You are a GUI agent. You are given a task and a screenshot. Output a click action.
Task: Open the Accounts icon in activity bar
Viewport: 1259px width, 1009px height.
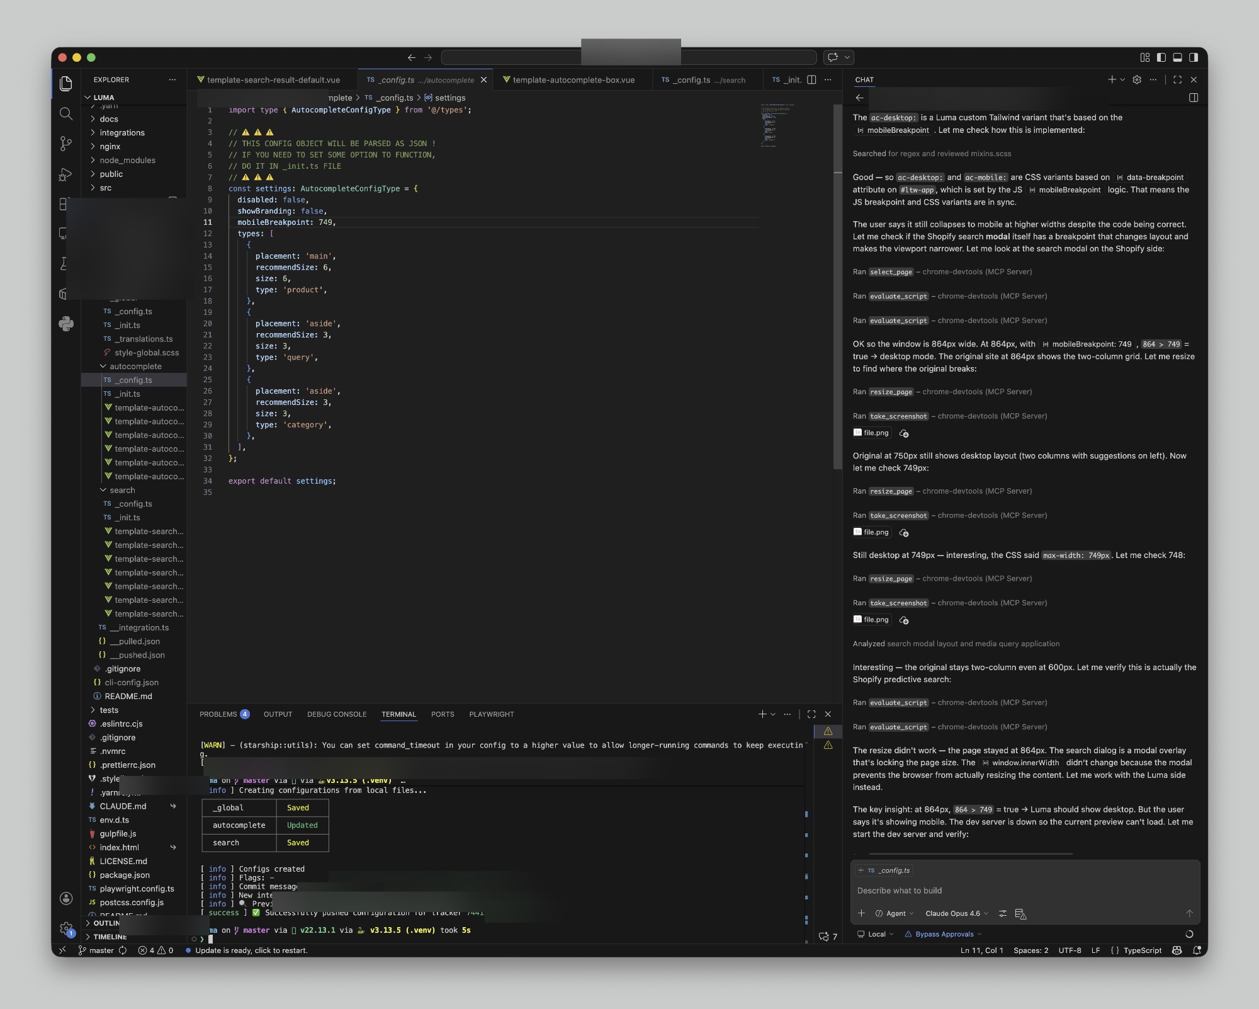[x=65, y=898]
